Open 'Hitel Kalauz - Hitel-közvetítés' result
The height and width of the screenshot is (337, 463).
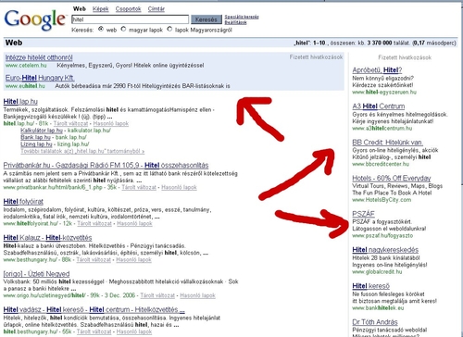47,238
